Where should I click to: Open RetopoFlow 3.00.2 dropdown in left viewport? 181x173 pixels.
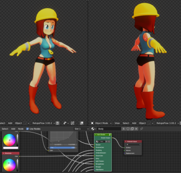(x=44, y=123)
